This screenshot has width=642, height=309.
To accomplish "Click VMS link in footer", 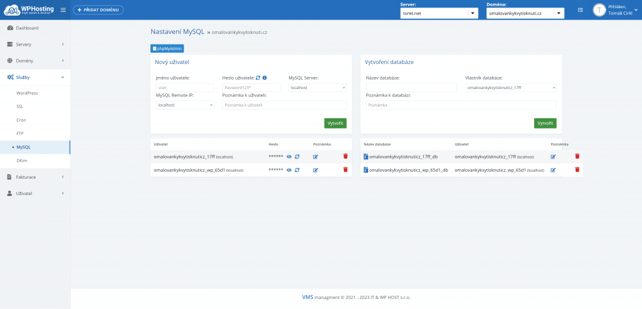I will pyautogui.click(x=307, y=298).
